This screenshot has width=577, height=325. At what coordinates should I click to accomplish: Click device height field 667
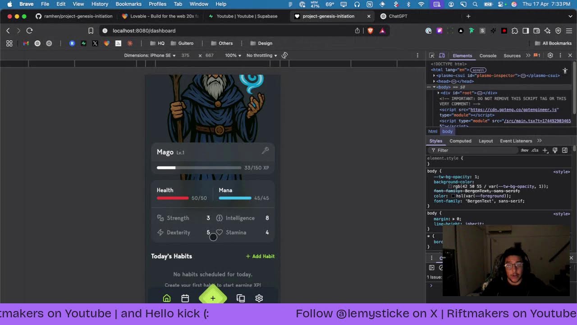tap(209, 56)
